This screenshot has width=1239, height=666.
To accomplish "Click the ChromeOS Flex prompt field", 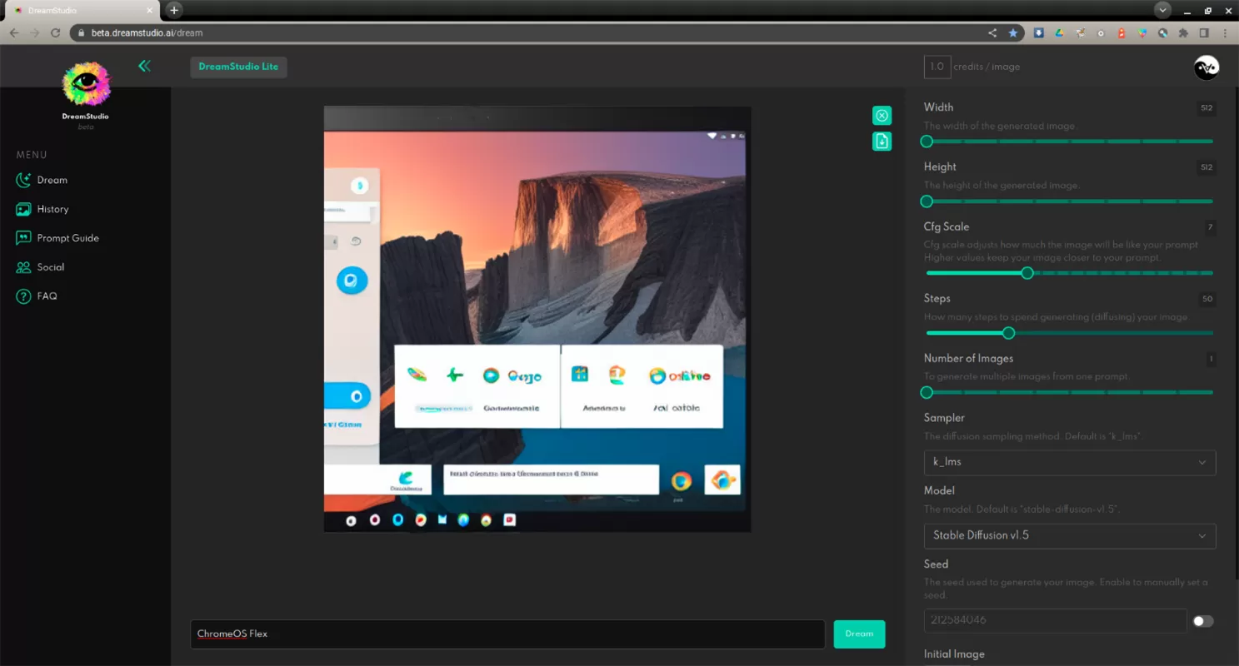I will click(507, 634).
